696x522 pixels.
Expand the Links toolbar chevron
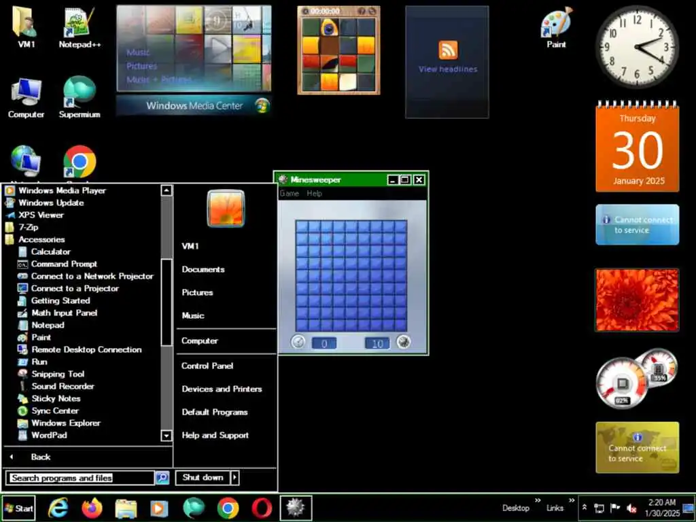(x=572, y=500)
